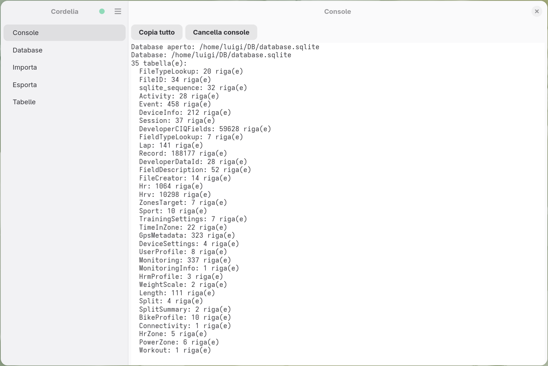Select the Console sidebar item
The image size is (548, 366).
point(64,33)
